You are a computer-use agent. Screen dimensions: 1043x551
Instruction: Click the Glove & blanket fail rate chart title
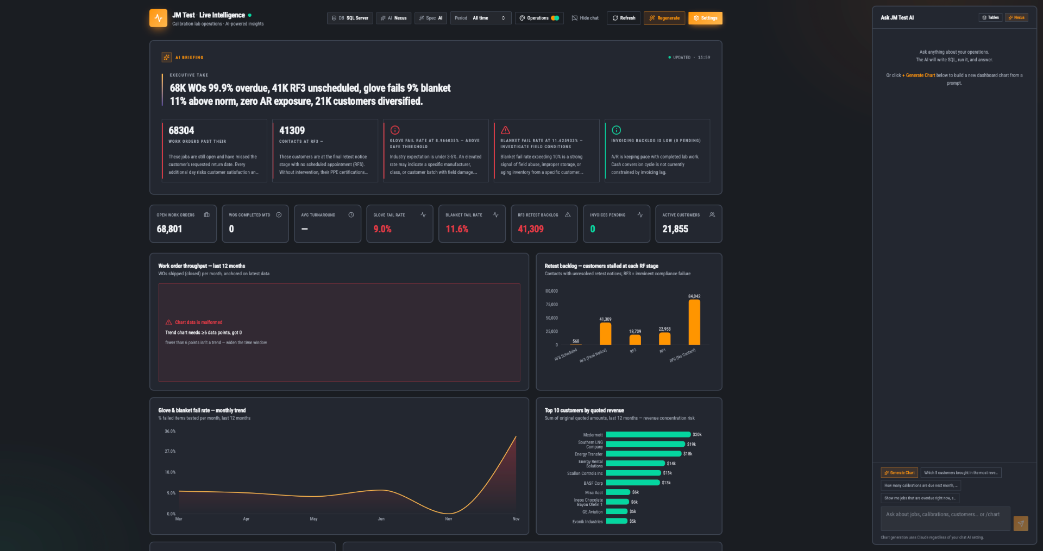coord(202,410)
